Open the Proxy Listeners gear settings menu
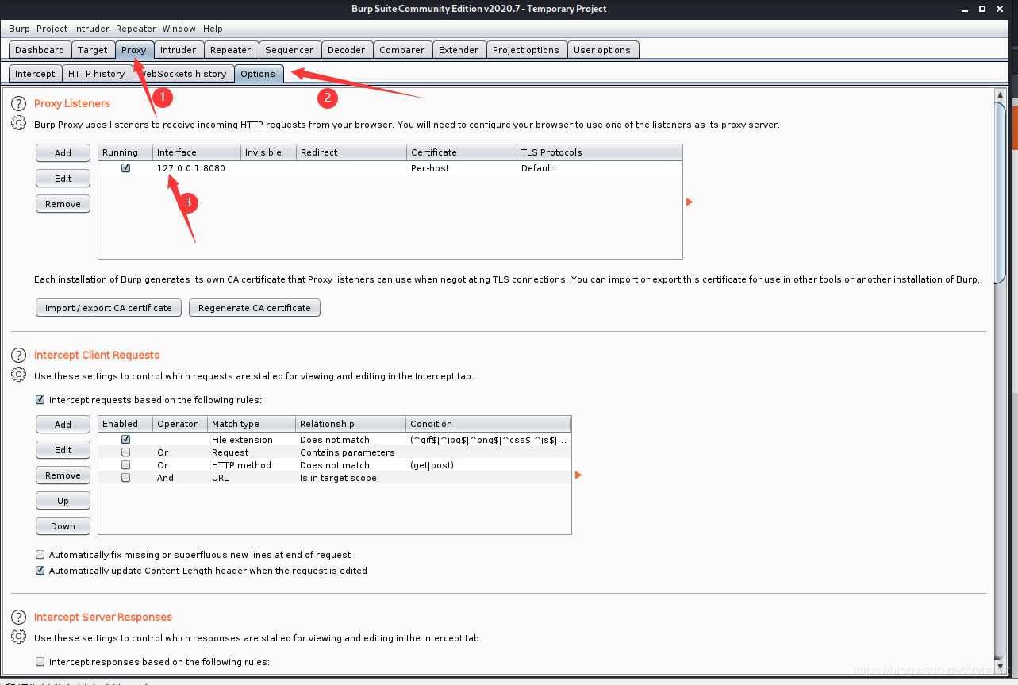The height and width of the screenshot is (685, 1018). point(18,124)
